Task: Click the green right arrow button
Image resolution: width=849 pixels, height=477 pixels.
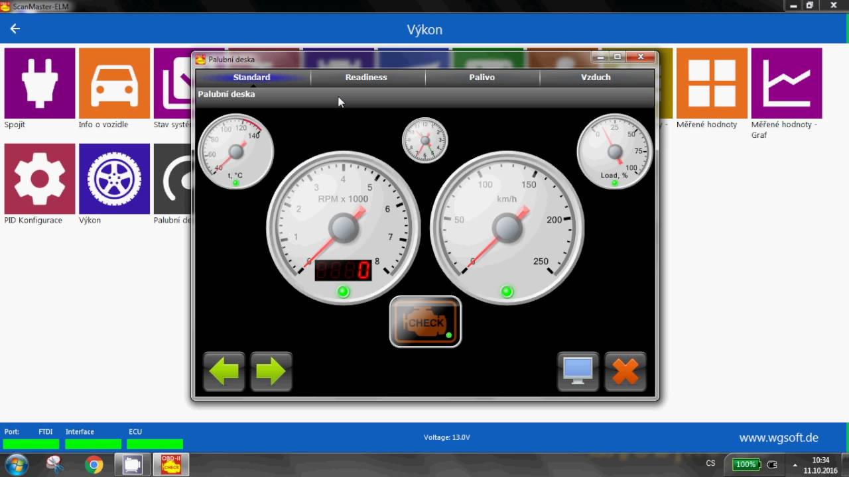Action: point(271,372)
